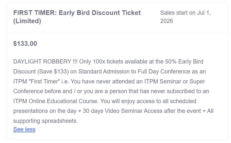Screen dimensions: 231x143
Task: Collapse the description with See less
Action: click(24, 129)
